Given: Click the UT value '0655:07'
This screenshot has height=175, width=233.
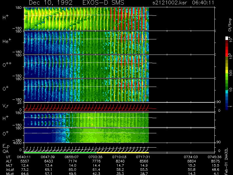Looking at the screenshot, I should coord(72,157).
